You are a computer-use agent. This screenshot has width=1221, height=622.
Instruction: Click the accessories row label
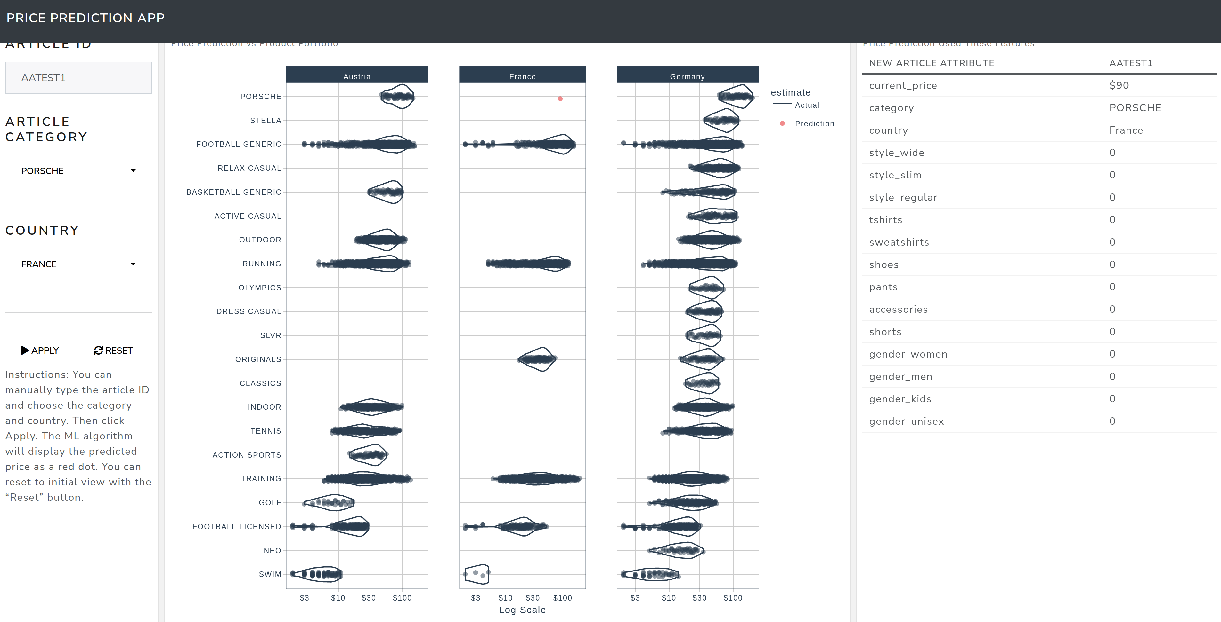point(898,310)
